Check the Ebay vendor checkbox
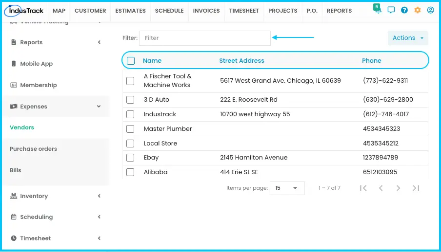This screenshot has width=441, height=252. [x=130, y=158]
